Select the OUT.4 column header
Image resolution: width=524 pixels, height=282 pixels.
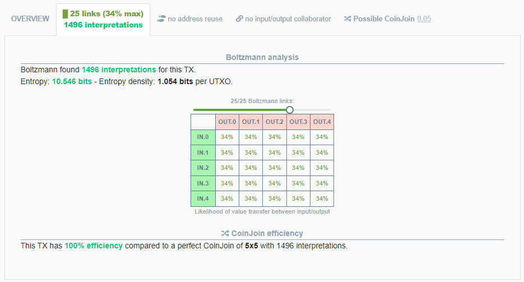pos(322,122)
